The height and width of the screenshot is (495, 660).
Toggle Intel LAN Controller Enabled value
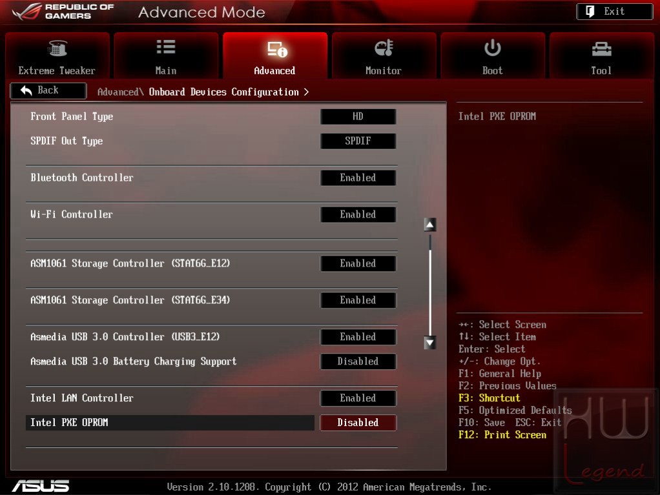click(x=358, y=398)
